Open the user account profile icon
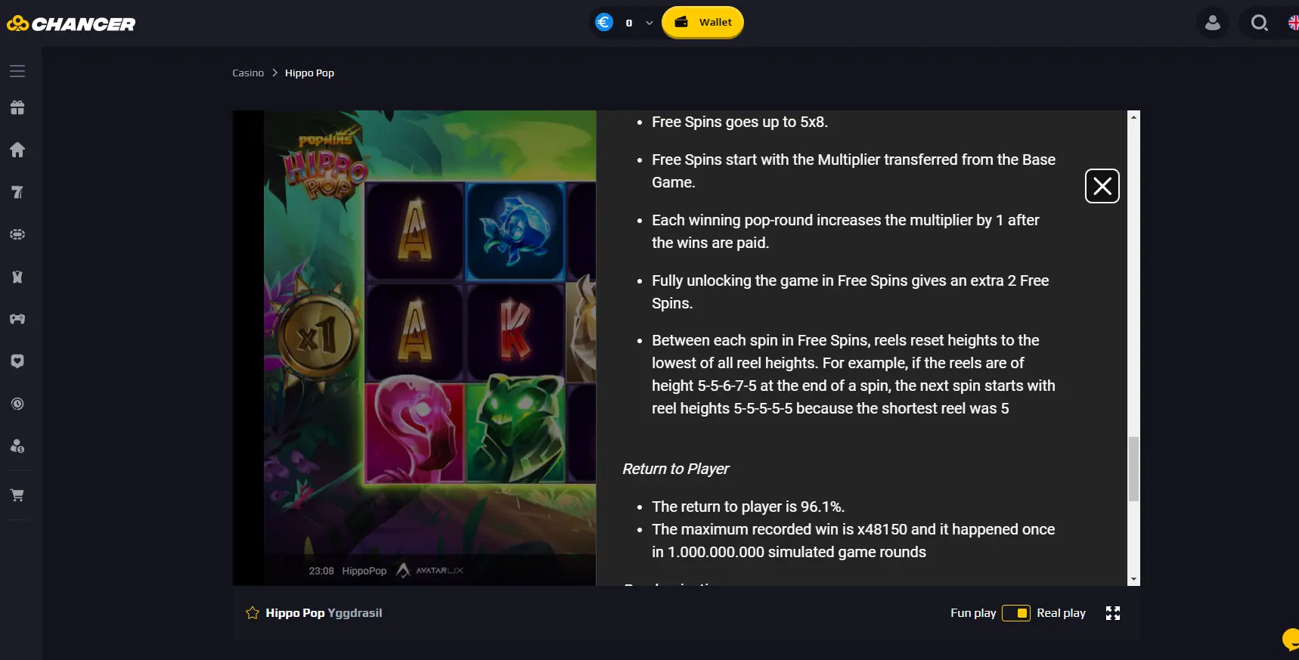The width and height of the screenshot is (1299, 660). (x=1213, y=23)
